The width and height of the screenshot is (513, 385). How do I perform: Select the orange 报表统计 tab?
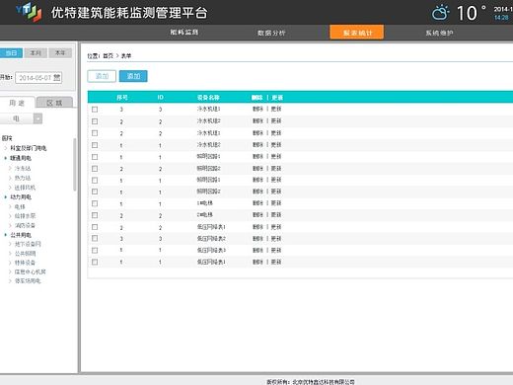click(357, 33)
